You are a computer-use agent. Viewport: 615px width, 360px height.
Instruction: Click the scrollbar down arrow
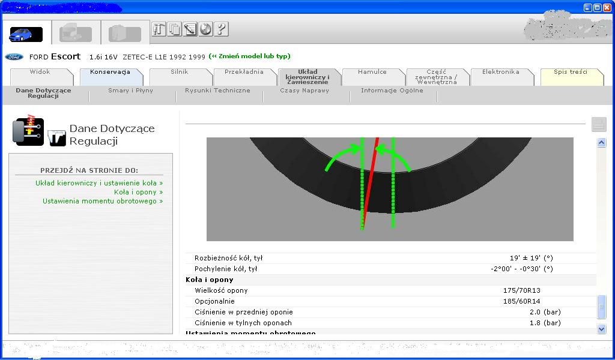[602, 329]
